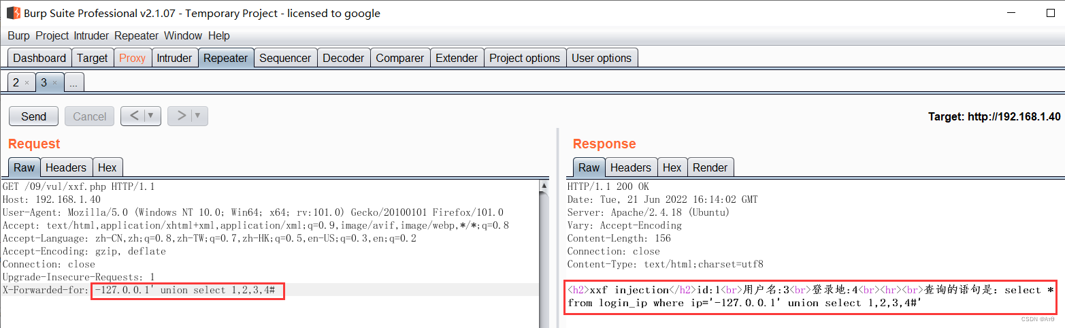Click the Response panel heading

pyautogui.click(x=604, y=144)
